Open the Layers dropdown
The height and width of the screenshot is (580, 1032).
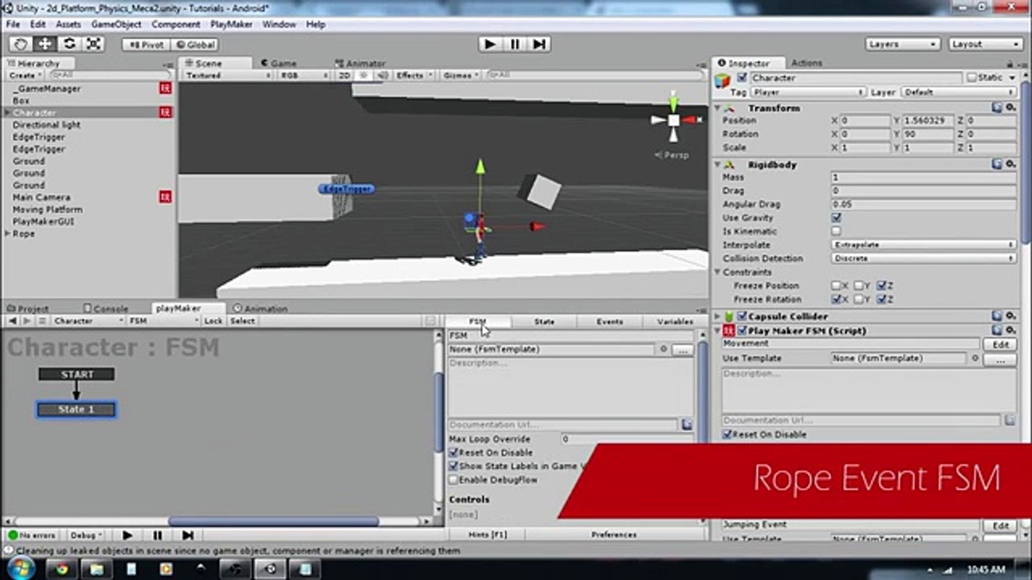tap(902, 44)
